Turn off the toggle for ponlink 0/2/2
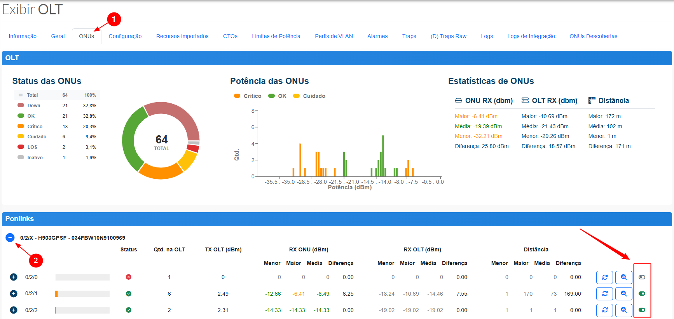Viewport: 674px width, 319px height. click(x=642, y=310)
